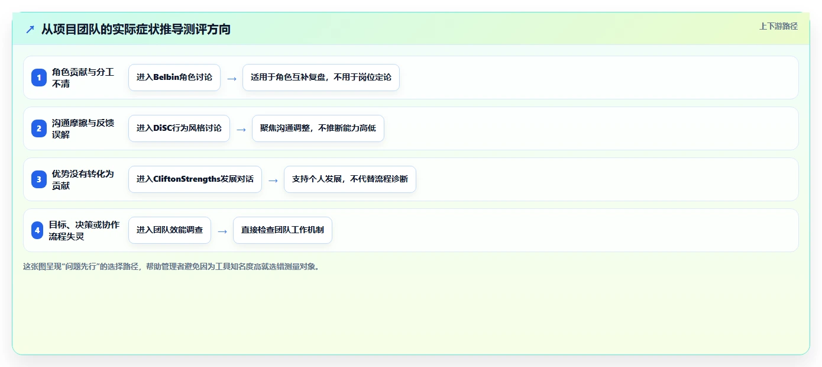822x367 pixels.
Task: Click the 聚焦沟通调整，不推断能力高低 box
Action: (318, 128)
